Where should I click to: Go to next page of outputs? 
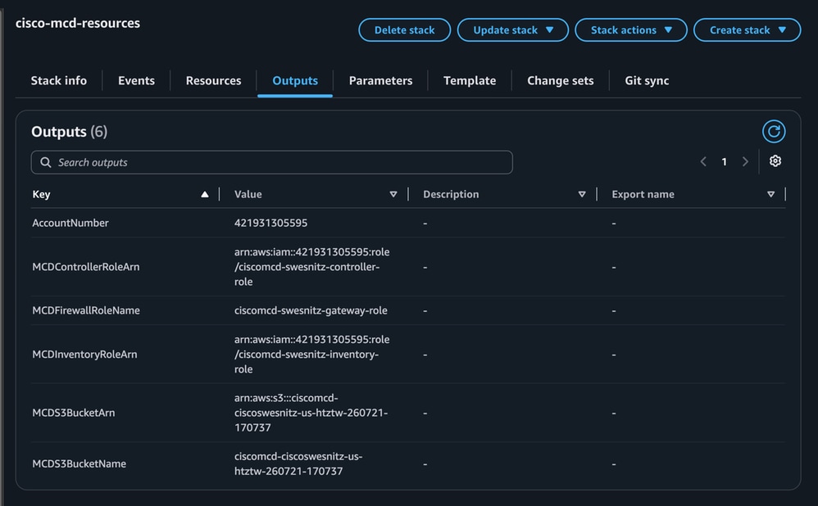[745, 161]
